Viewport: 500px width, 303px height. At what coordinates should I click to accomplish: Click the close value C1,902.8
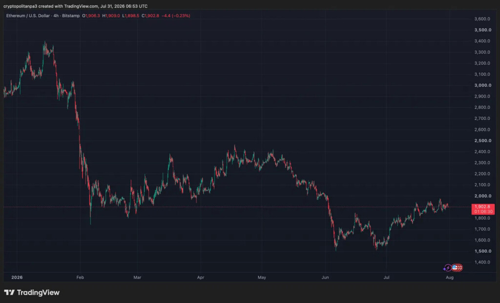coord(150,16)
